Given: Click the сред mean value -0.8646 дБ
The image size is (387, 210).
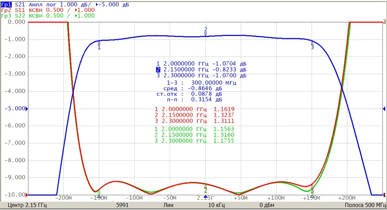Looking at the screenshot, I should coord(205,88).
